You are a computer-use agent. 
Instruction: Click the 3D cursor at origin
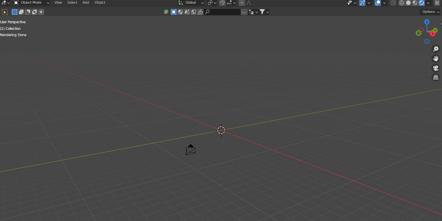click(221, 130)
